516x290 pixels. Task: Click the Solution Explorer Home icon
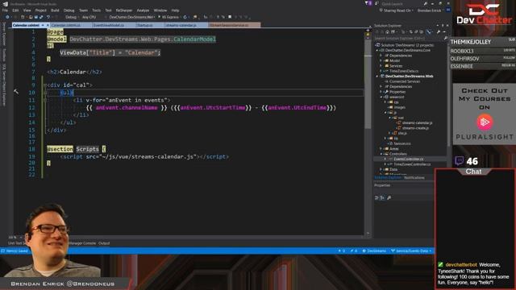387,32
